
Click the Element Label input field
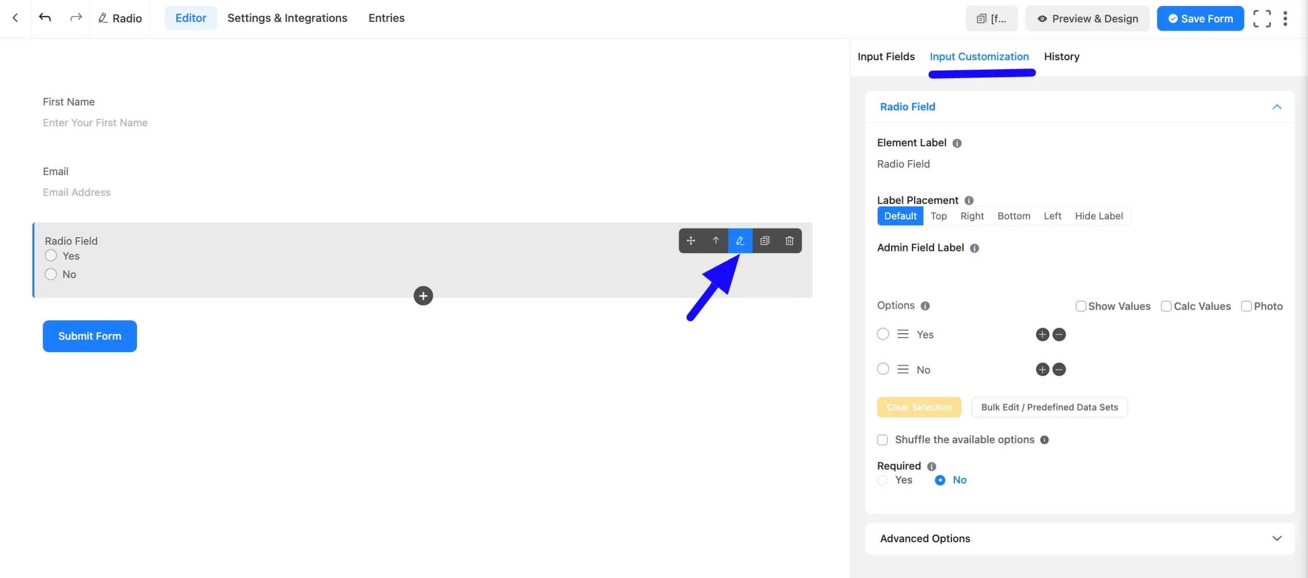pos(971,164)
